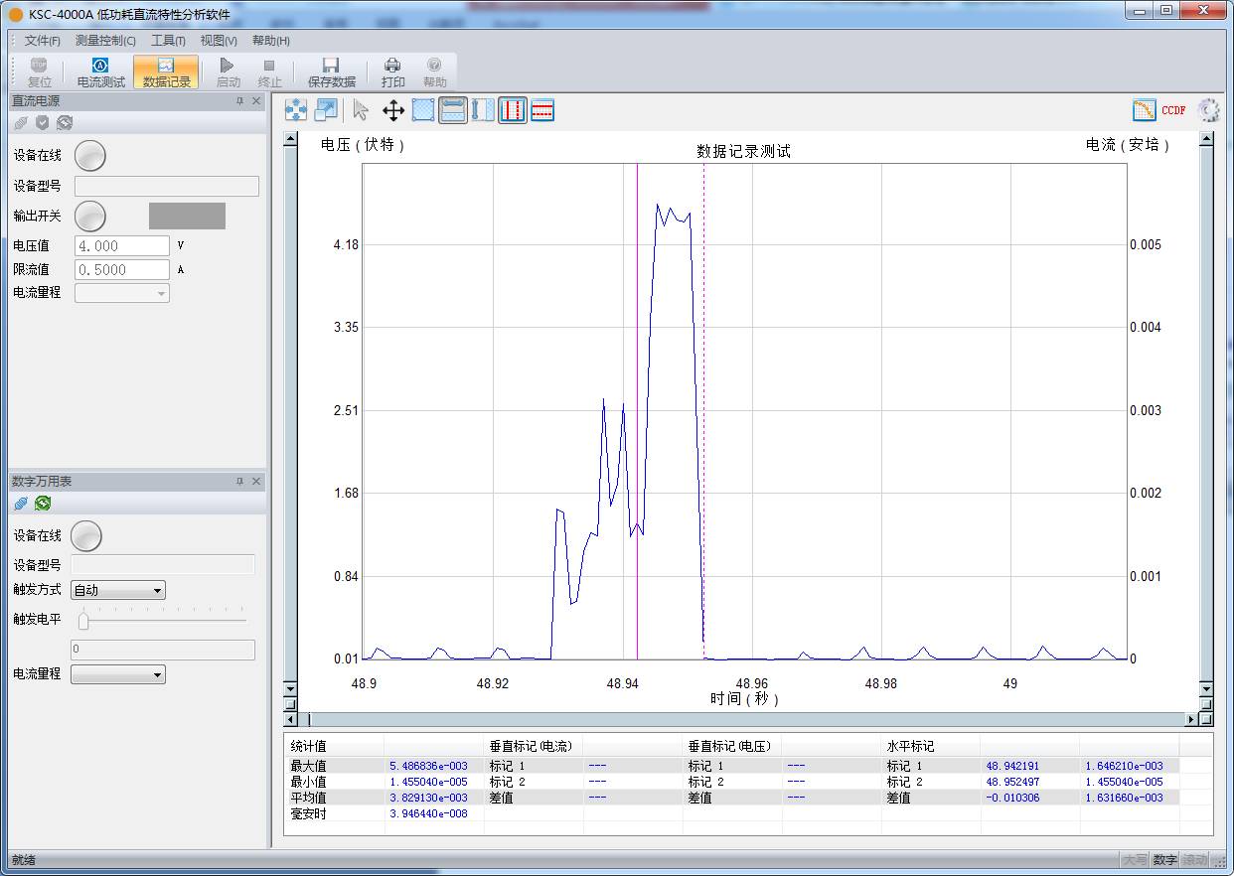Click the 启动 start button
This screenshot has height=876, width=1234.
[229, 73]
